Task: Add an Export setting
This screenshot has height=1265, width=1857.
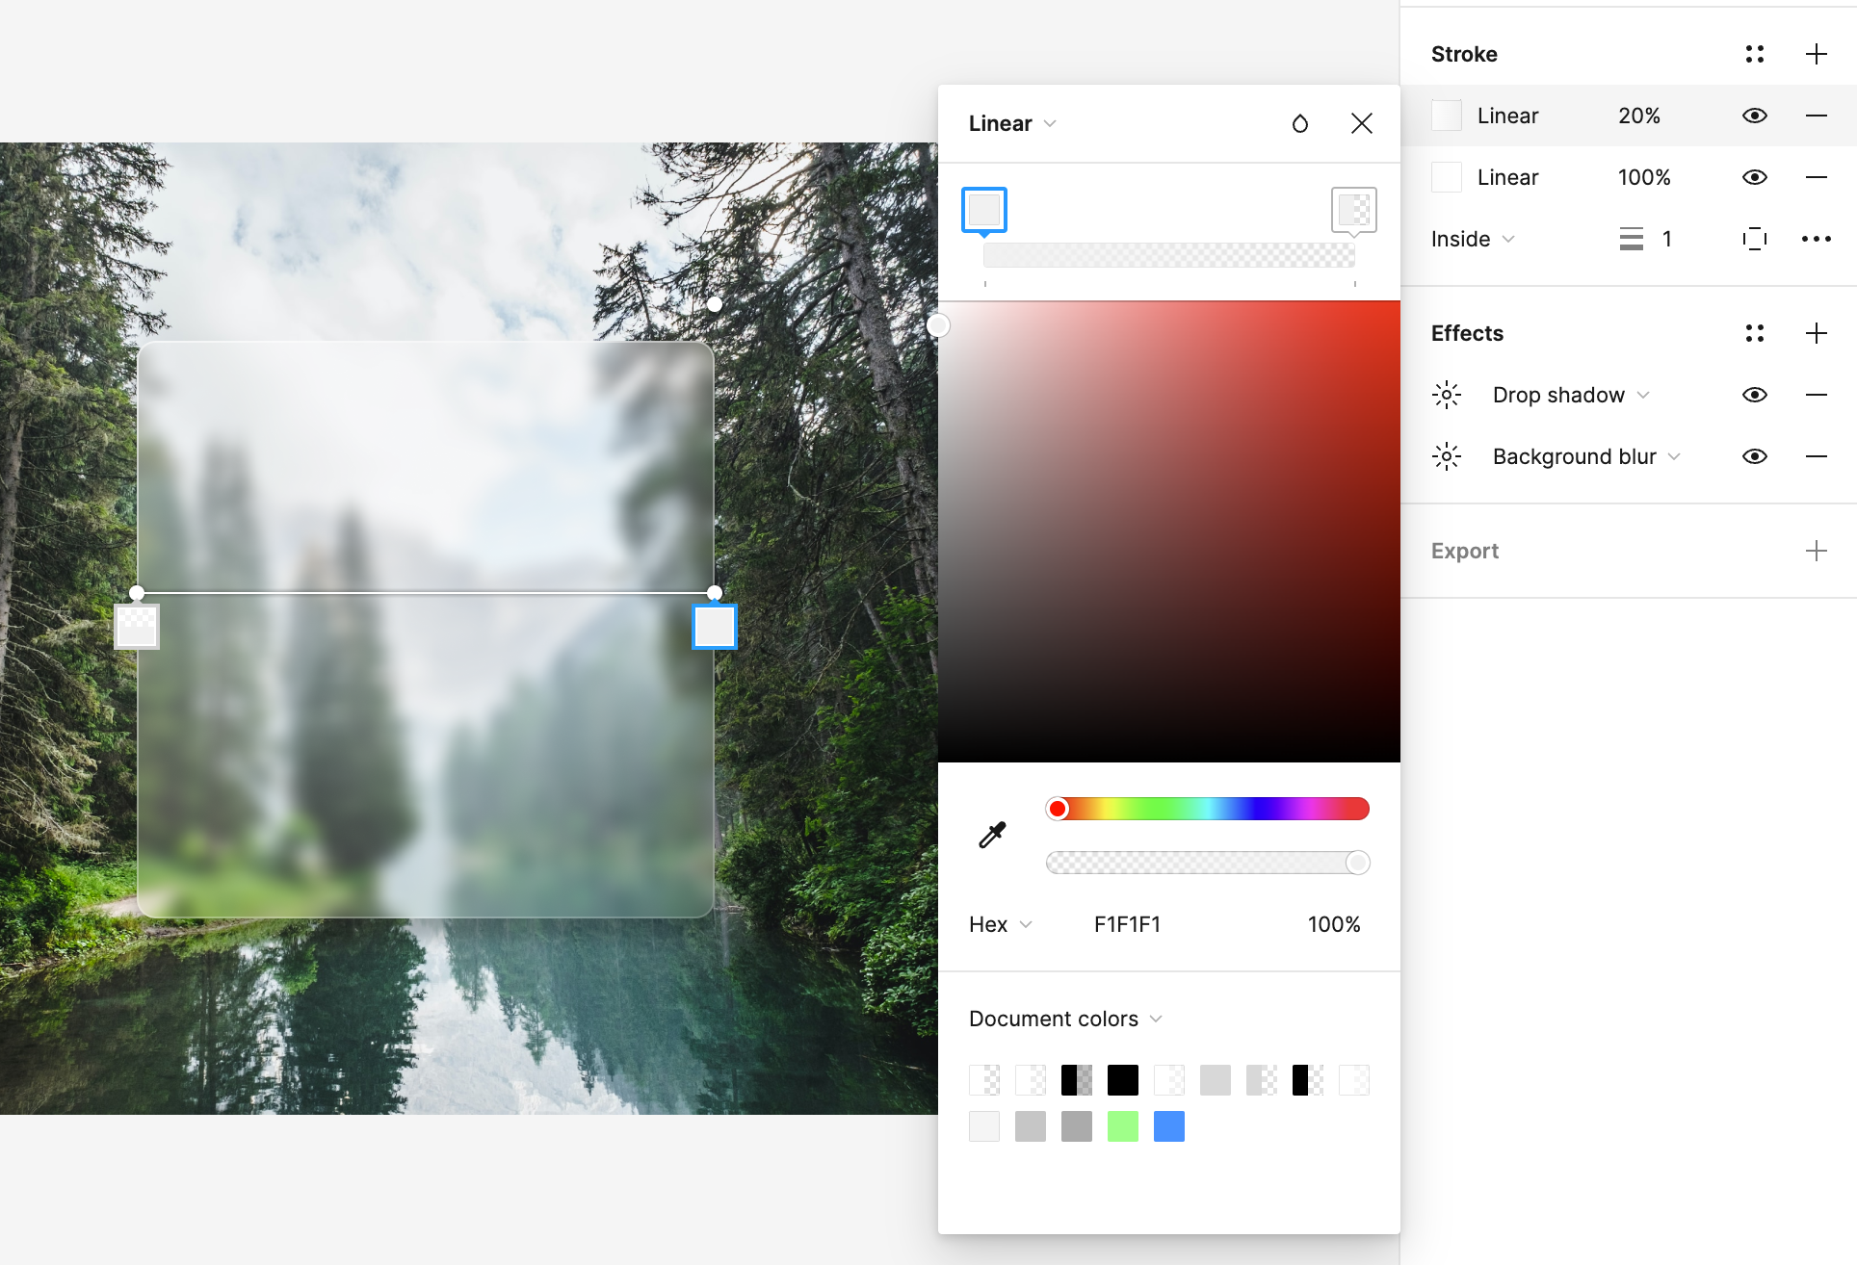Action: pyautogui.click(x=1816, y=551)
